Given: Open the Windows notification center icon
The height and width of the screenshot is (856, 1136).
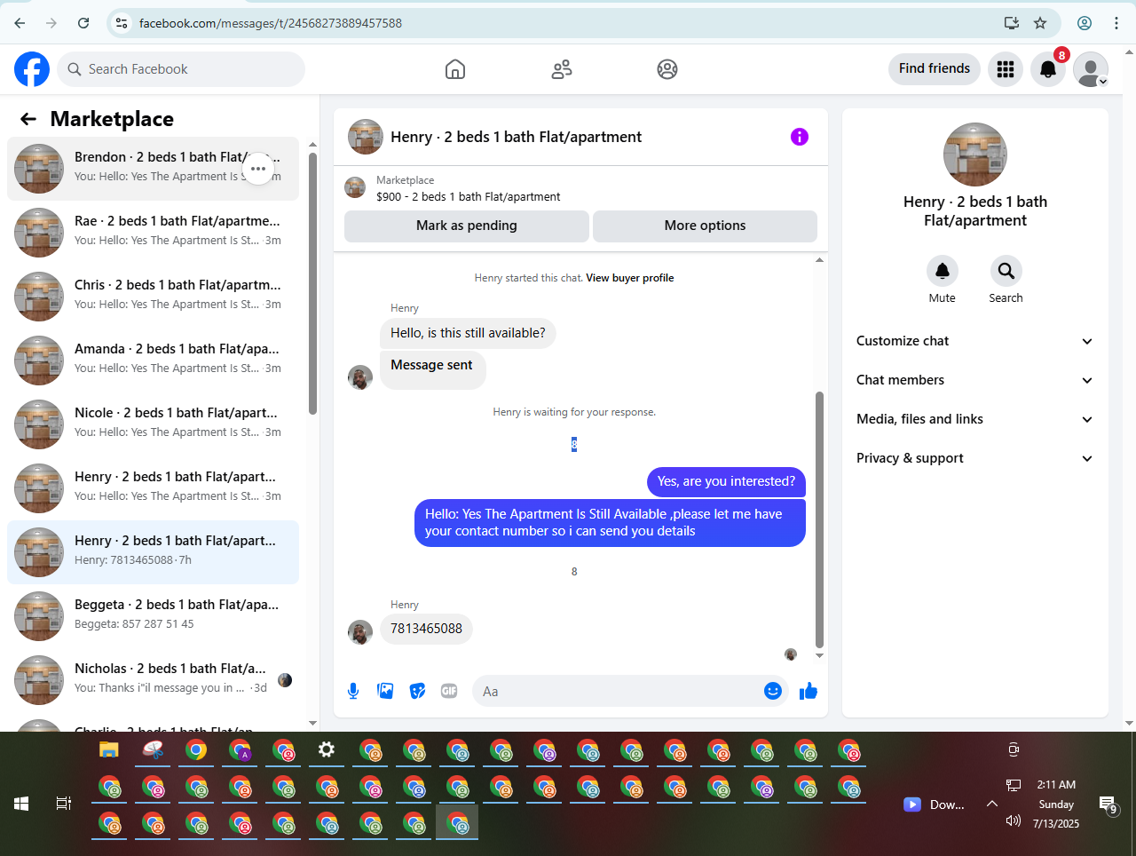Looking at the screenshot, I should tap(1108, 805).
